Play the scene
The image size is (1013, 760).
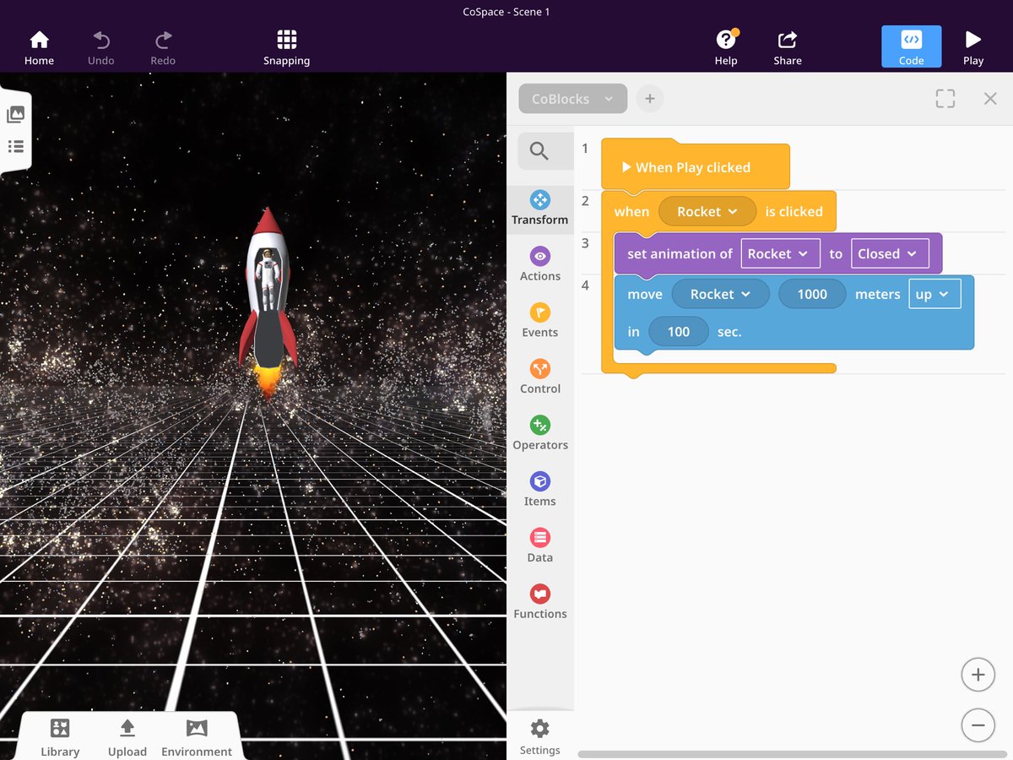(x=973, y=48)
